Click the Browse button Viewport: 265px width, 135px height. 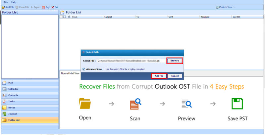click(175, 61)
